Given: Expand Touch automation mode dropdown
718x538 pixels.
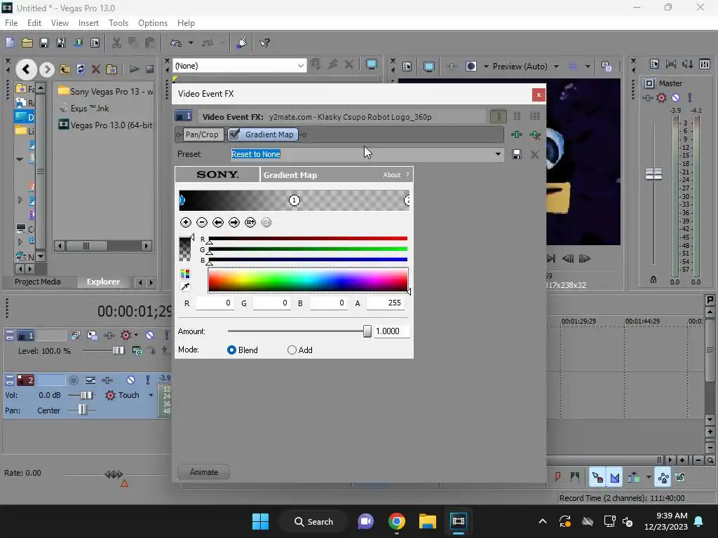Looking at the screenshot, I should (x=150, y=395).
